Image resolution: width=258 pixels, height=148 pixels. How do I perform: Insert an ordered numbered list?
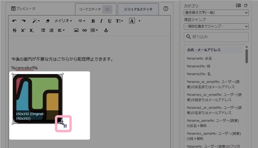click(51, 30)
